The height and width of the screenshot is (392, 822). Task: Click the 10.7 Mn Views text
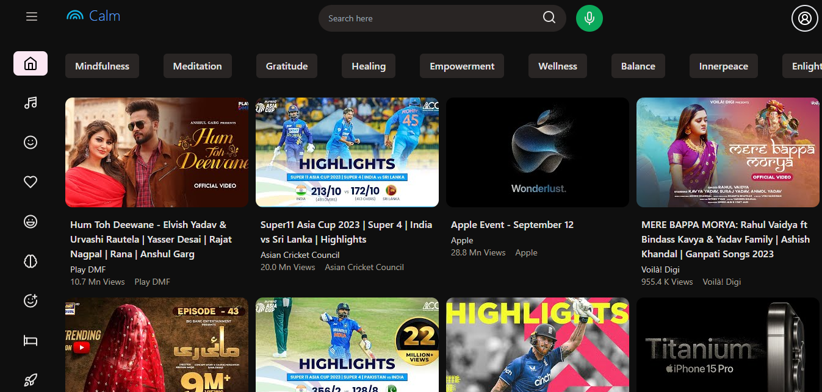(x=98, y=282)
